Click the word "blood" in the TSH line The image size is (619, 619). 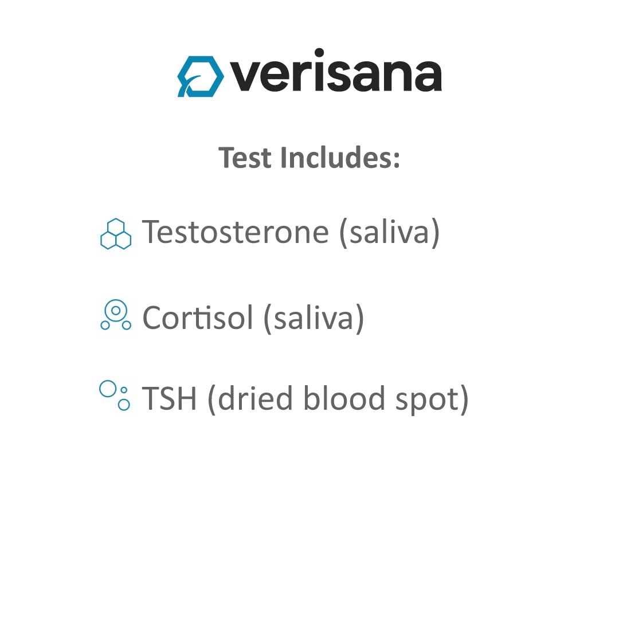tap(344, 398)
